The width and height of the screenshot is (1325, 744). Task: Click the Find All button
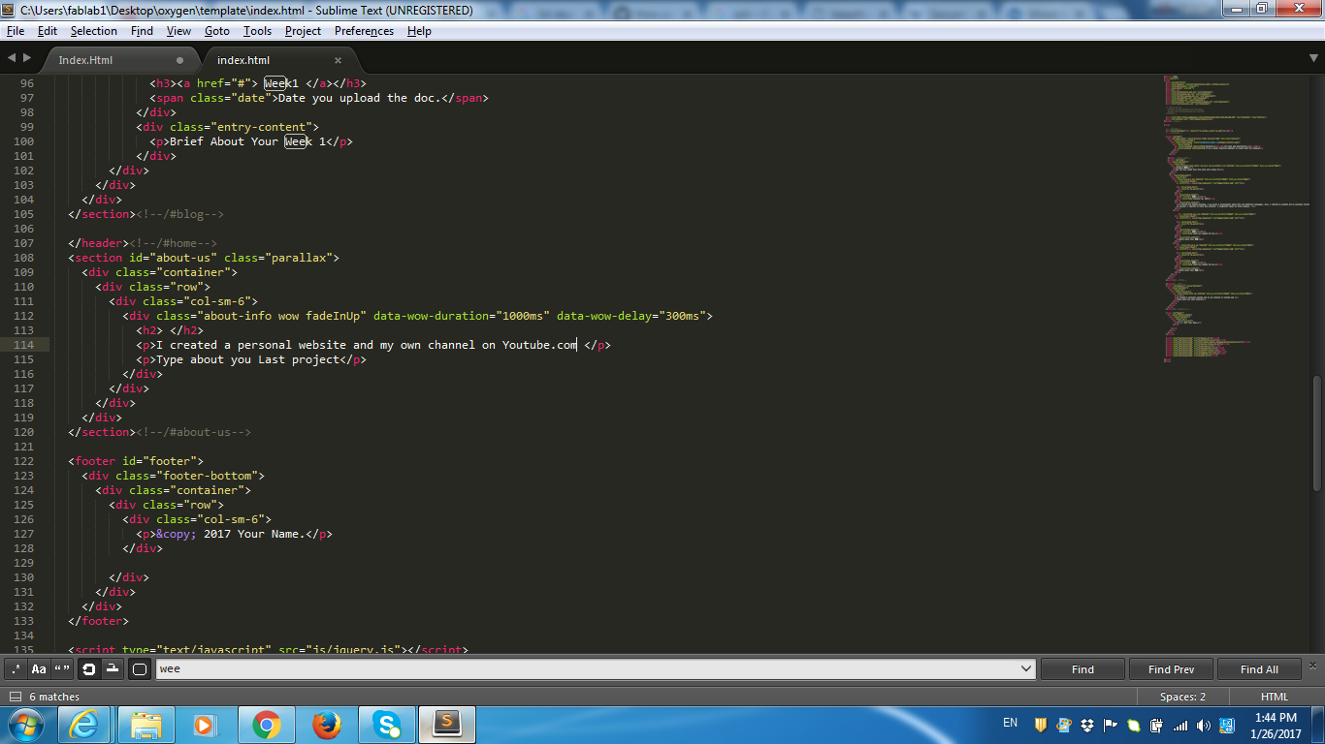click(1259, 669)
